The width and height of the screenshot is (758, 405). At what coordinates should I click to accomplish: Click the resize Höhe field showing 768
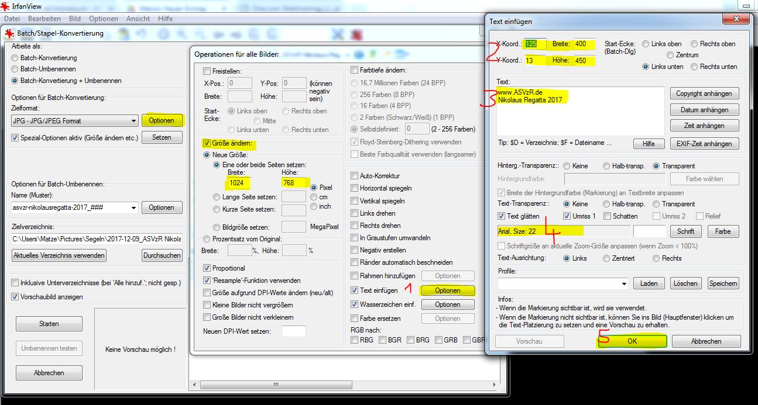294,182
